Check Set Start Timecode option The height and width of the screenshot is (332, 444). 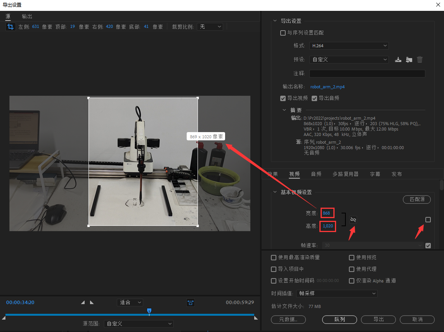click(274, 280)
